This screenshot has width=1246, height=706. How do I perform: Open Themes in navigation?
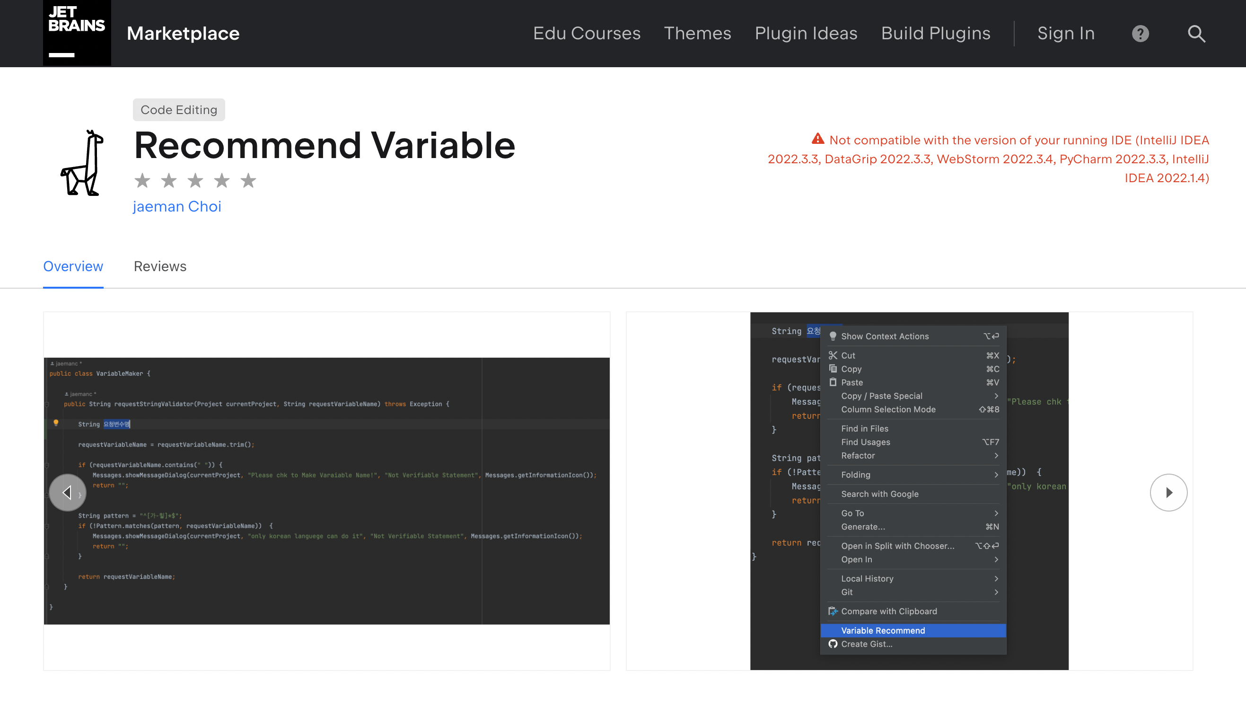697,34
